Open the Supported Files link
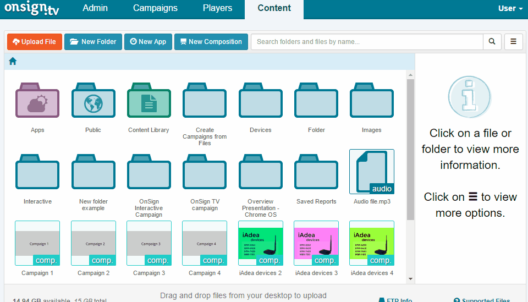The width and height of the screenshot is (528, 302). click(x=482, y=300)
